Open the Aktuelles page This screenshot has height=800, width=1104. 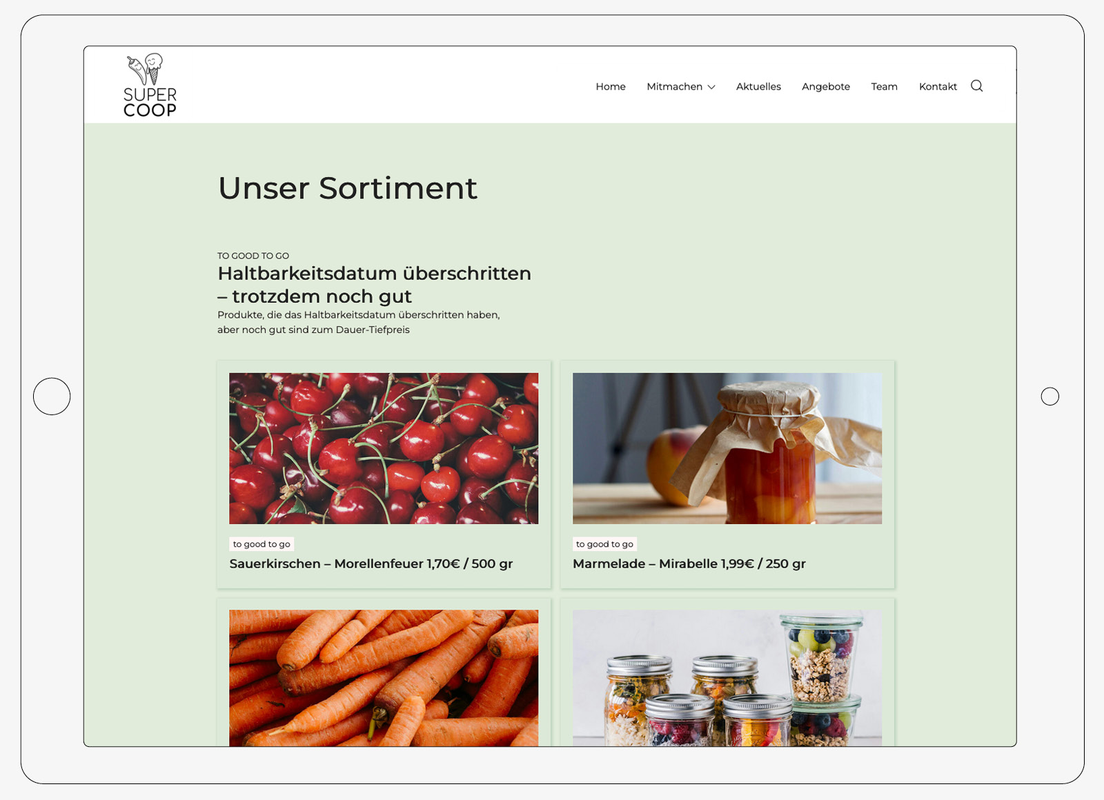pos(758,86)
